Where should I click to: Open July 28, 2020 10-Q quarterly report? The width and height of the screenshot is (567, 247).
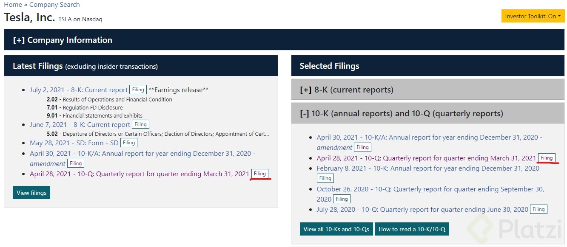(x=422, y=210)
